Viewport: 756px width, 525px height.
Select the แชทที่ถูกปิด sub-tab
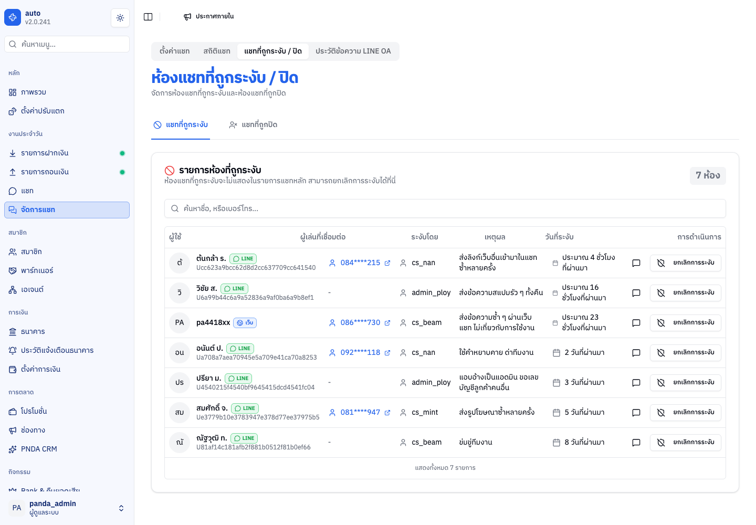(253, 125)
